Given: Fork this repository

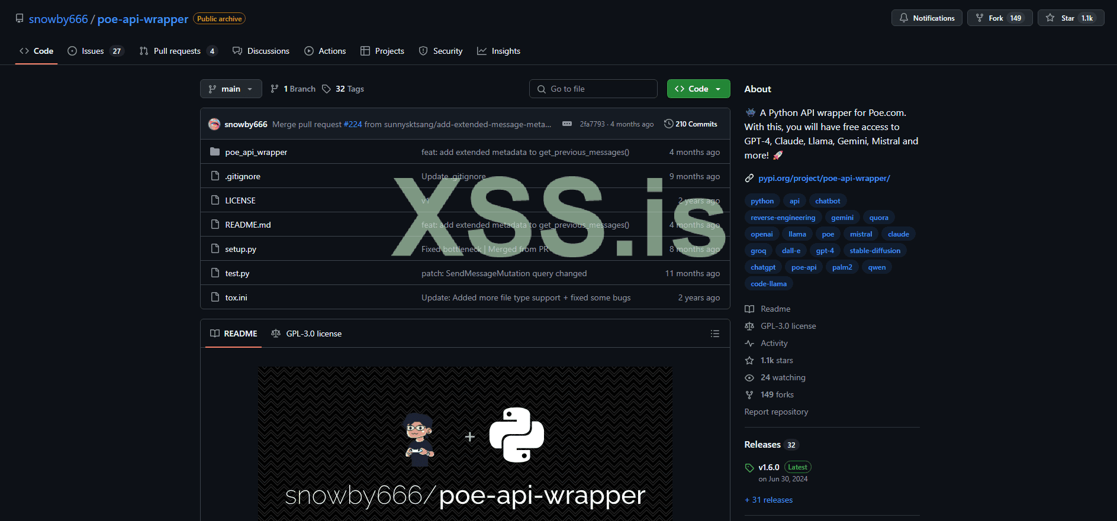Looking at the screenshot, I should tap(1000, 18).
